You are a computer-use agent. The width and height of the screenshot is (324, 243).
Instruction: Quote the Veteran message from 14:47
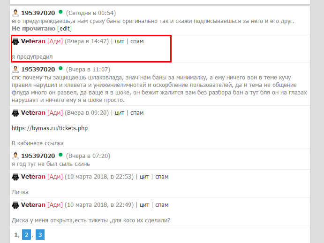click(120, 41)
